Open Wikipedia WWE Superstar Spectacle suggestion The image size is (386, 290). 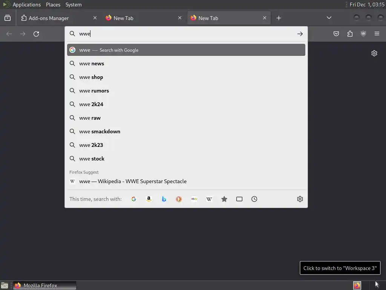[186, 181]
